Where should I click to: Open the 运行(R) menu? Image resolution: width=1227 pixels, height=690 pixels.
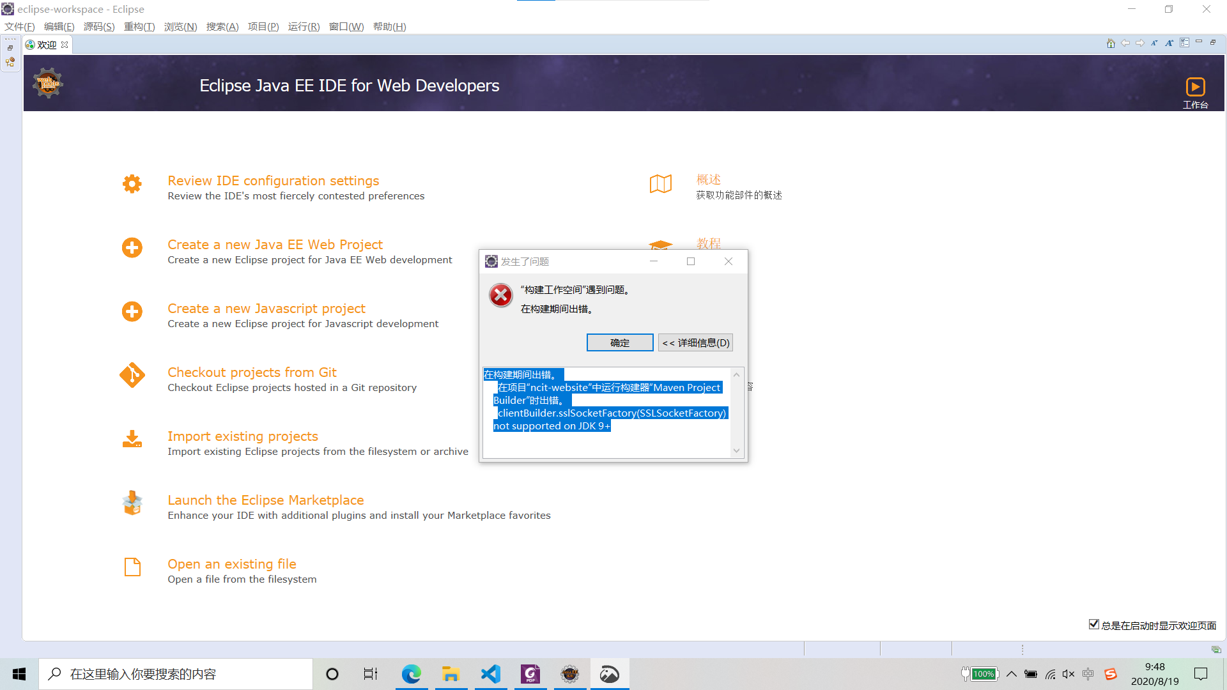pyautogui.click(x=304, y=27)
